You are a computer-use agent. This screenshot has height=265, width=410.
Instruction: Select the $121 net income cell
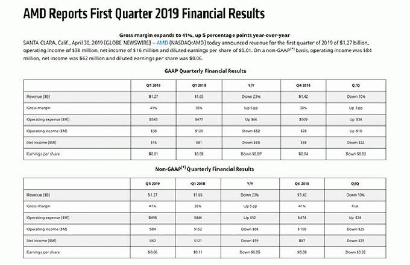click(198, 239)
